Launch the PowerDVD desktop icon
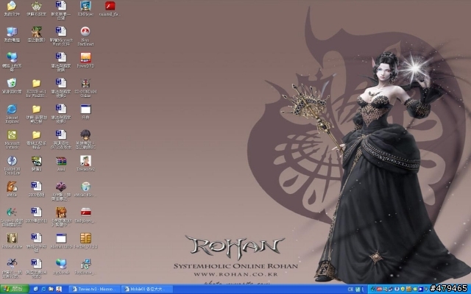 (85, 57)
